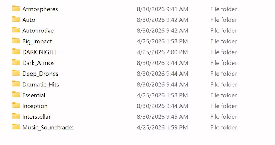Select the DARK NIGHT folder icon
This screenshot has height=145, width=275.
pos(16,51)
